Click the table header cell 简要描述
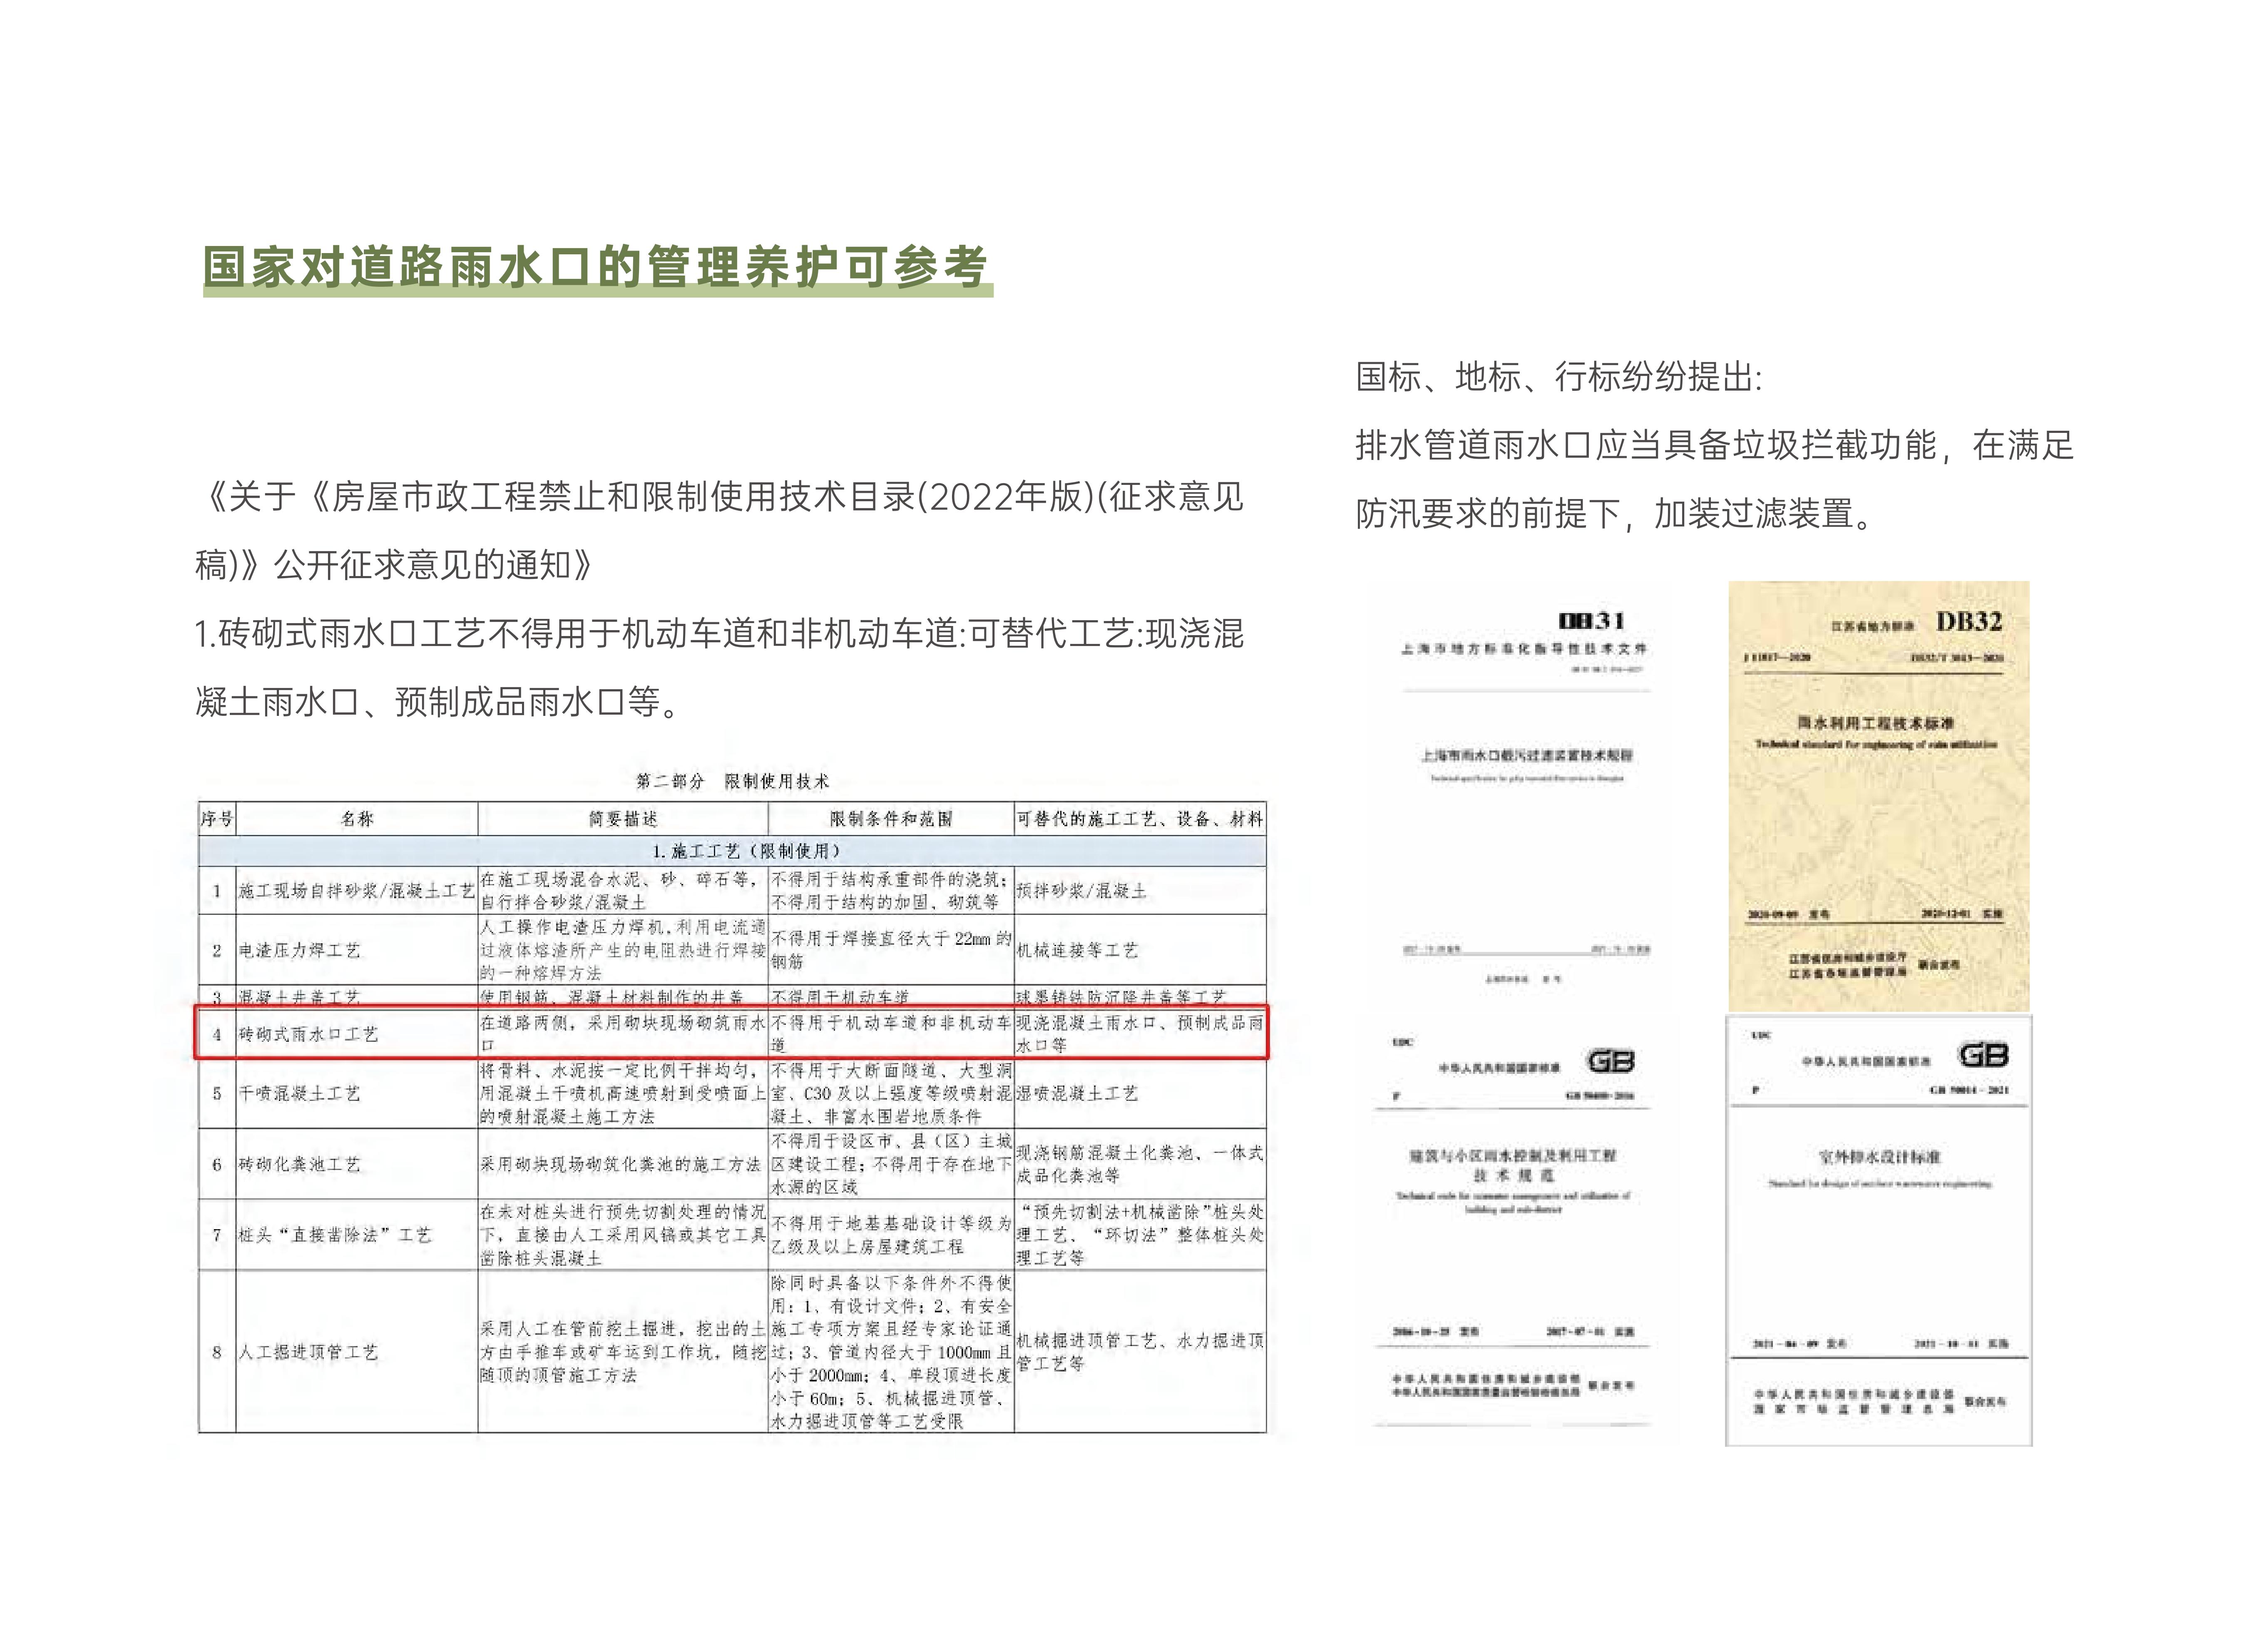Image resolution: width=2242 pixels, height=1652 pixels. click(x=623, y=819)
